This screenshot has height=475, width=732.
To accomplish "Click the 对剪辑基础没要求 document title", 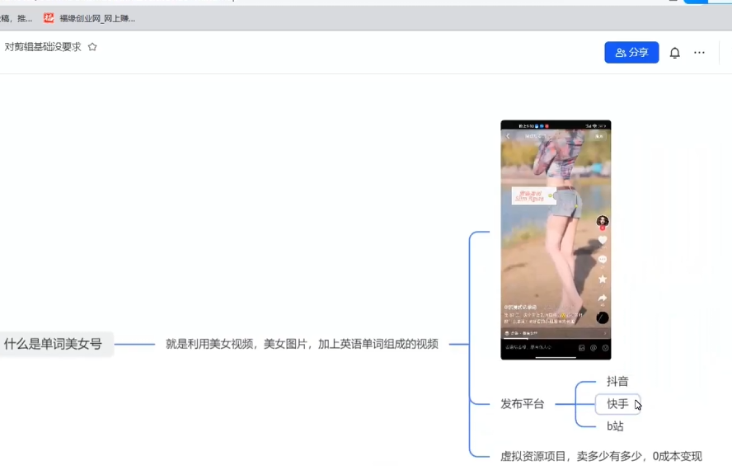I will (x=43, y=47).
